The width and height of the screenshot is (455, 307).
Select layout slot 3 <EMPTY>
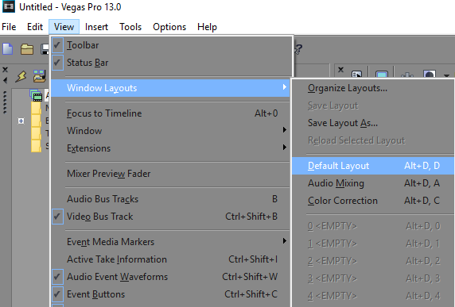coord(373,278)
